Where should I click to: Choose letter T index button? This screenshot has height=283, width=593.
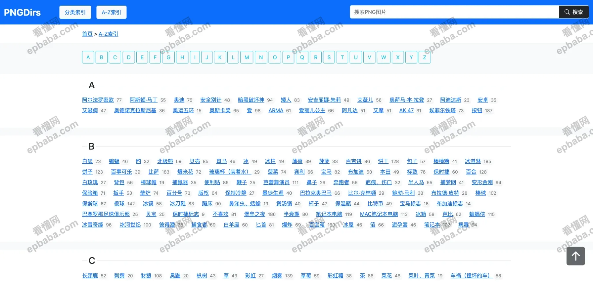342,57
